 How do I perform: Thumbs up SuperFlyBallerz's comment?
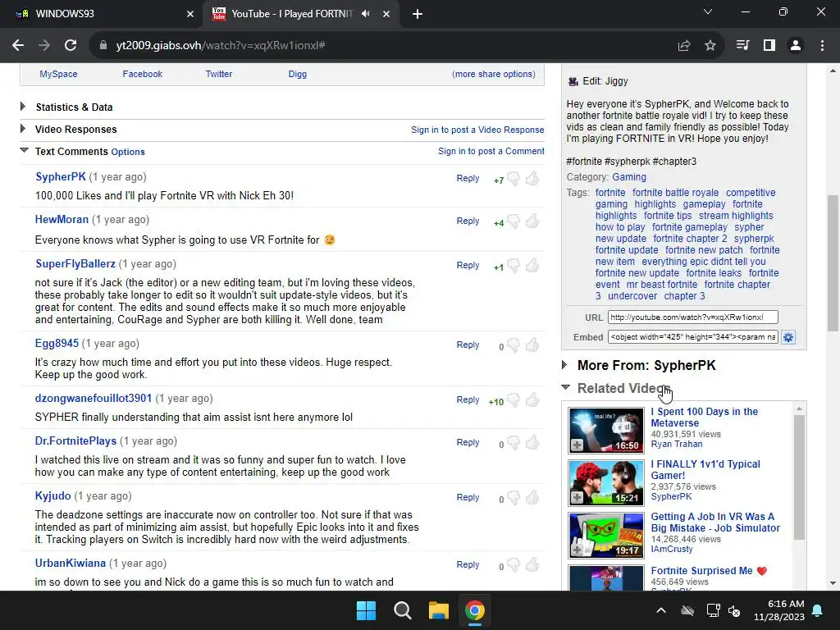pyautogui.click(x=532, y=265)
